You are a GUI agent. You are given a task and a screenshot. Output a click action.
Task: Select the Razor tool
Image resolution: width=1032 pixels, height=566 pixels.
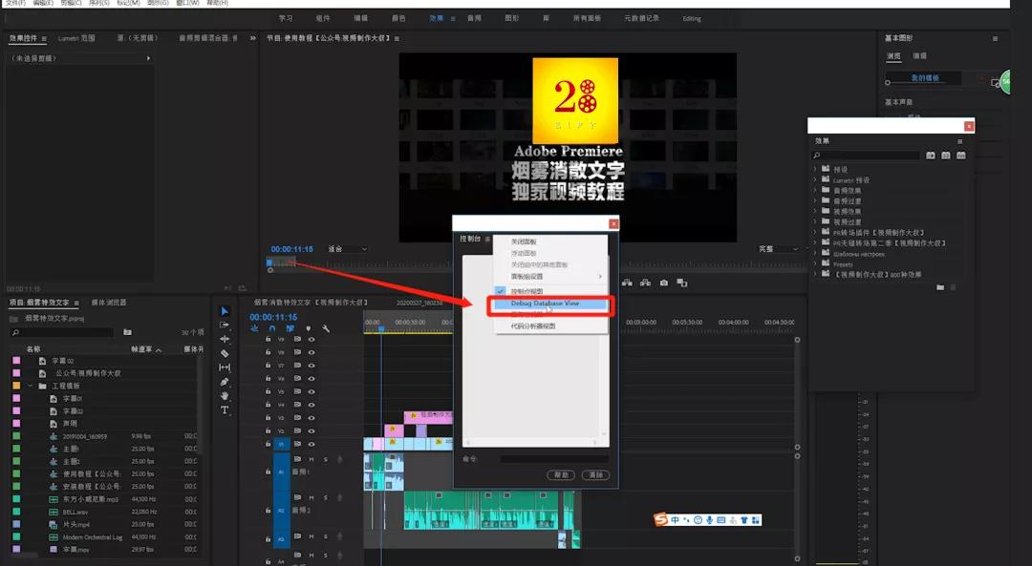pyautogui.click(x=225, y=353)
